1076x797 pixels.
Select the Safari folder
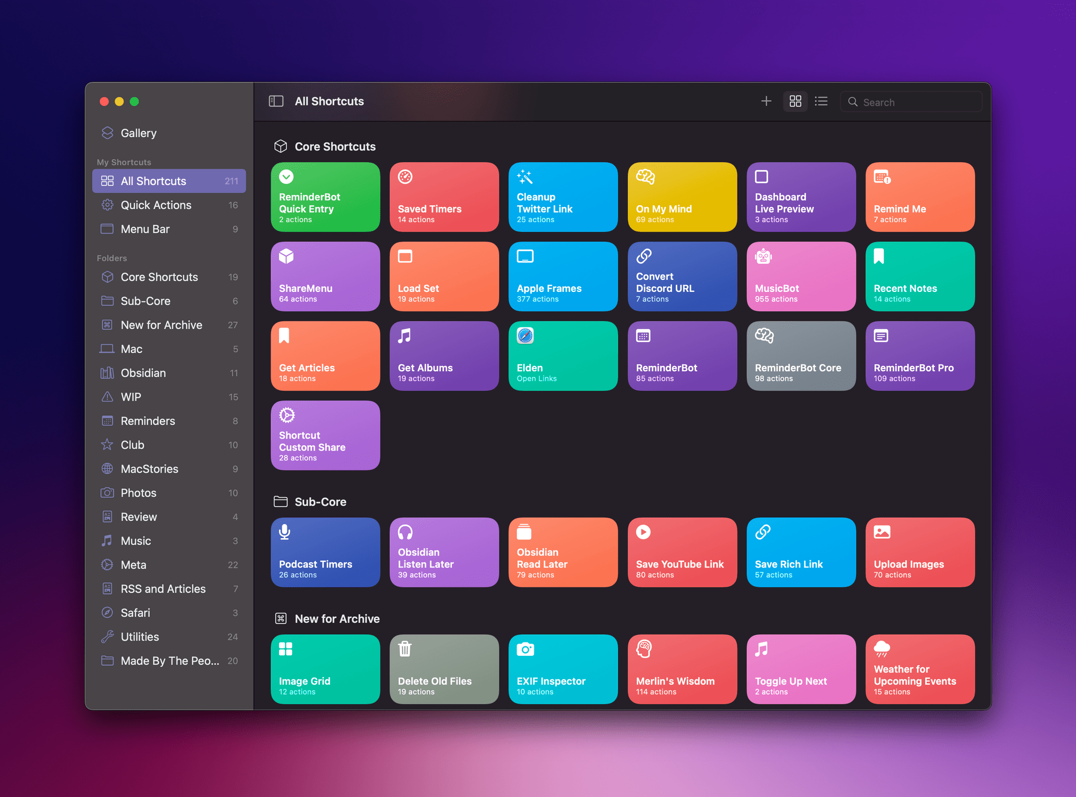click(169, 613)
